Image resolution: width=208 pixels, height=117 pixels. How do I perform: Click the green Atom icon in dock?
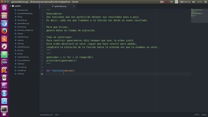(x=4, y=55)
